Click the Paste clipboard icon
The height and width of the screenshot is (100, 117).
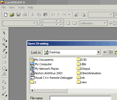pyautogui.click(x=46, y=15)
